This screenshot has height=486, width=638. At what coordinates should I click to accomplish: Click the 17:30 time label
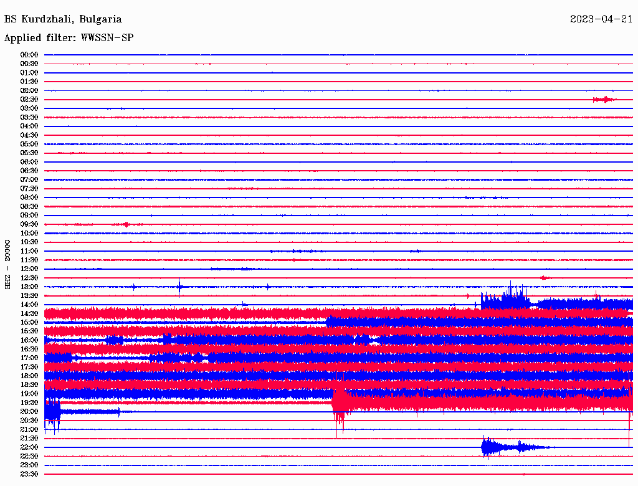point(29,367)
